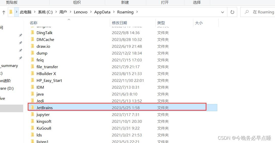This screenshot has height=143, width=275.
Task: Click the HBuilder X folder icon
Action: click(x=33, y=73)
